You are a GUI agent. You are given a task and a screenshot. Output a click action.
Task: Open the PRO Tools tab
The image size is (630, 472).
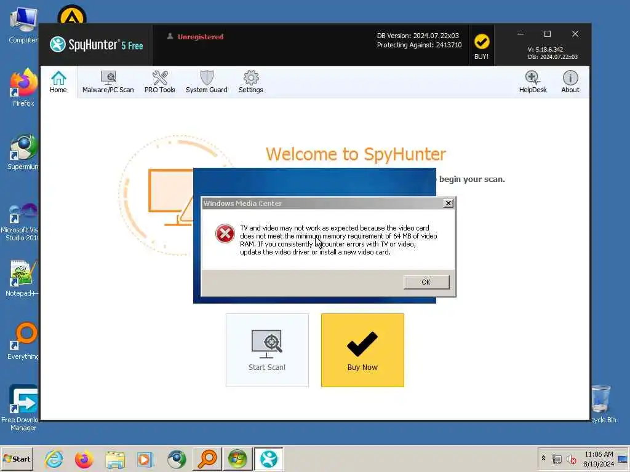159,82
